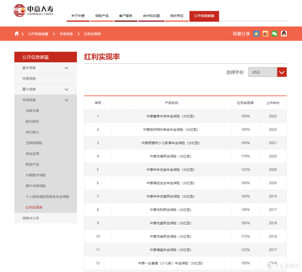302x272 pixels.
Task: Open 我的专区 navigation tab
Action: [x=177, y=16]
